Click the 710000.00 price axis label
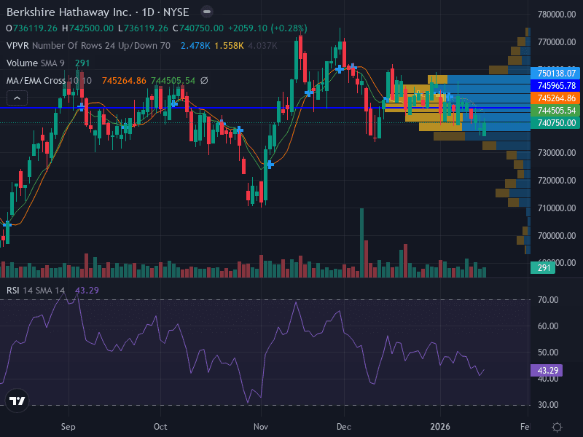This screenshot has width=583, height=437. (x=557, y=208)
